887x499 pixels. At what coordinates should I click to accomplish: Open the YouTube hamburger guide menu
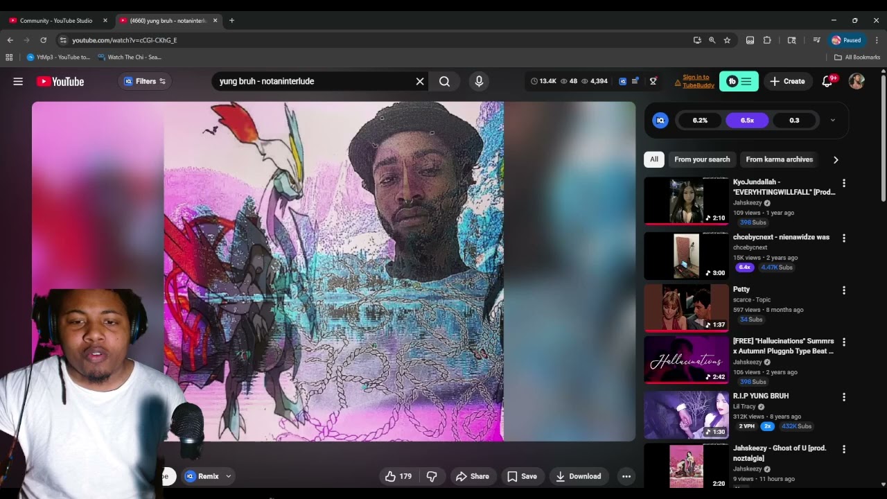pos(18,81)
